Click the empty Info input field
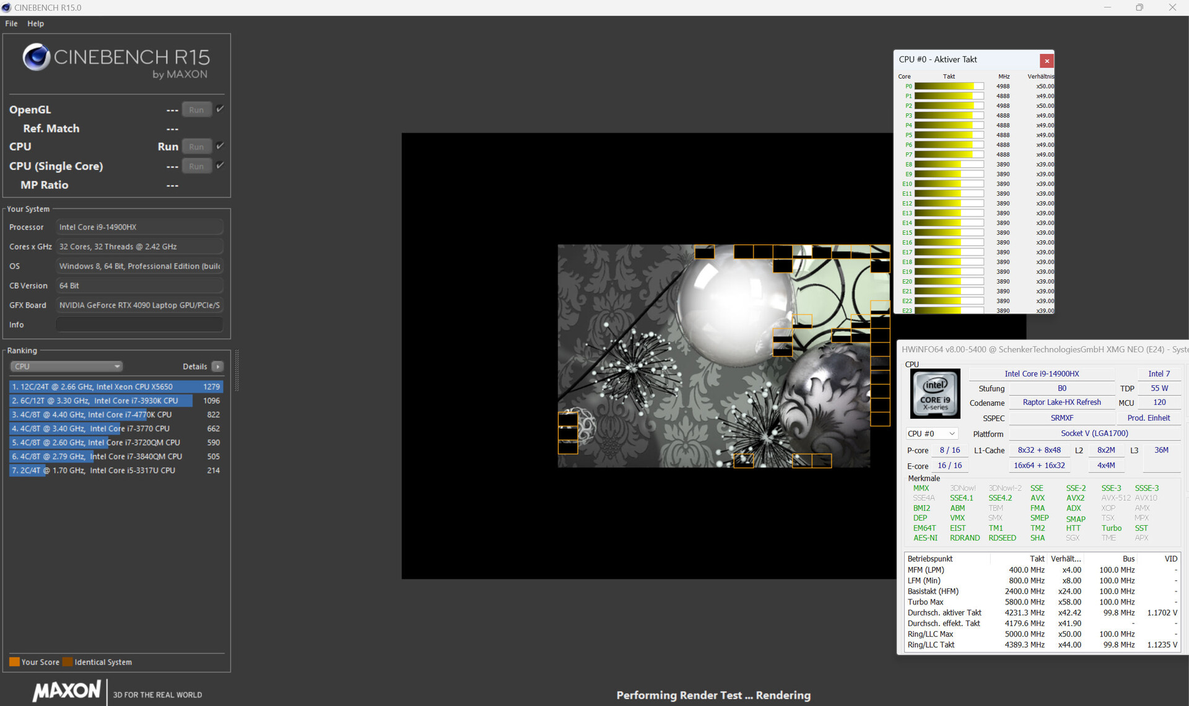Viewport: 1189px width, 706px height. coord(139,325)
